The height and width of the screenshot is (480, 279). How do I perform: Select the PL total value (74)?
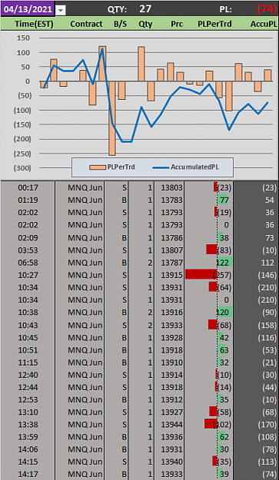click(267, 9)
